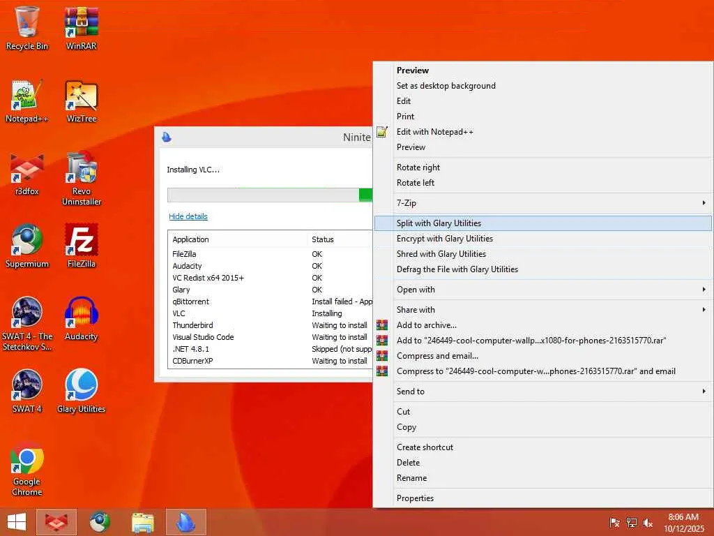Select the SWAT 4 desktop icon
The width and height of the screenshot is (714, 536).
tap(27, 391)
